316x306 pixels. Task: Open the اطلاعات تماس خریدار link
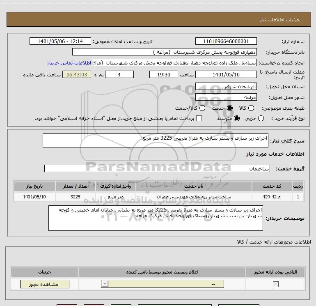click(69, 63)
